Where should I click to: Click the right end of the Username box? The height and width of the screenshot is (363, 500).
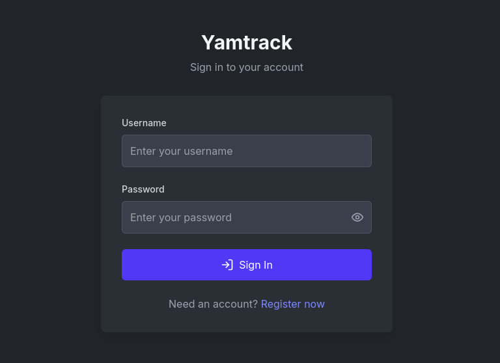(x=361, y=151)
